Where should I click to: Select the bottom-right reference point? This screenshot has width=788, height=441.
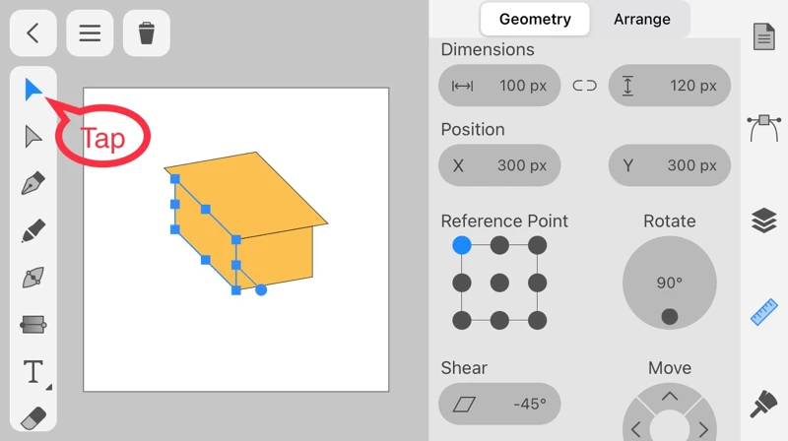point(537,321)
